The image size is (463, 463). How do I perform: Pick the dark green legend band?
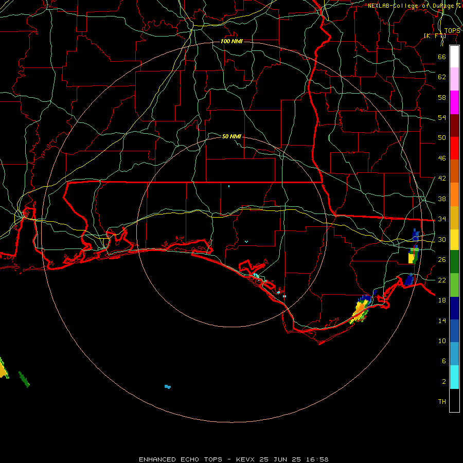click(x=454, y=262)
